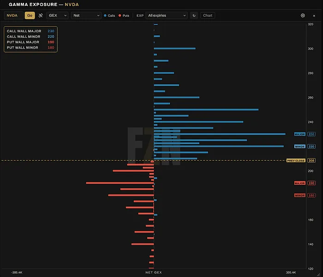Click the 140 axis label
323x277 pixels.
coord(311,244)
